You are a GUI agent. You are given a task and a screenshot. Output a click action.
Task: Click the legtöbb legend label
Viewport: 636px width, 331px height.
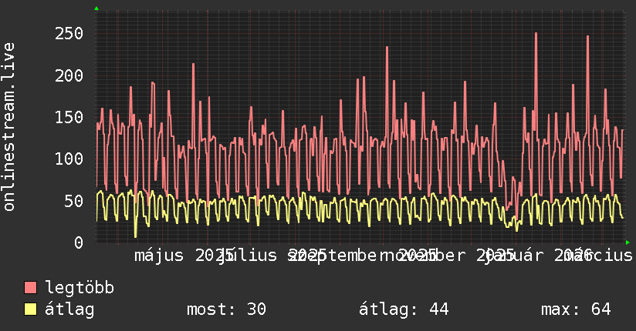79,288
